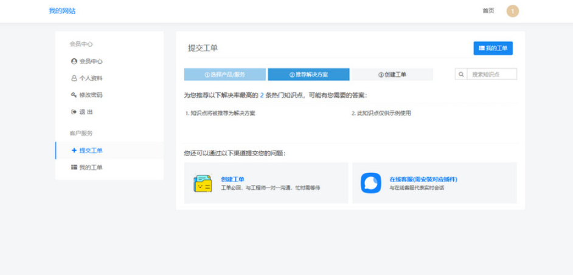The width and height of the screenshot is (573, 275).
Task: Click the list icon beside sidebar 我的工单
Action: [x=74, y=168]
